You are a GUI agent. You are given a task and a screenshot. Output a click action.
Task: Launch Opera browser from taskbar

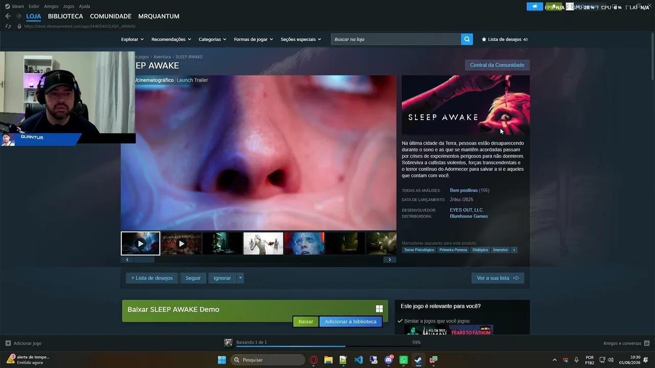pyautogui.click(x=314, y=360)
